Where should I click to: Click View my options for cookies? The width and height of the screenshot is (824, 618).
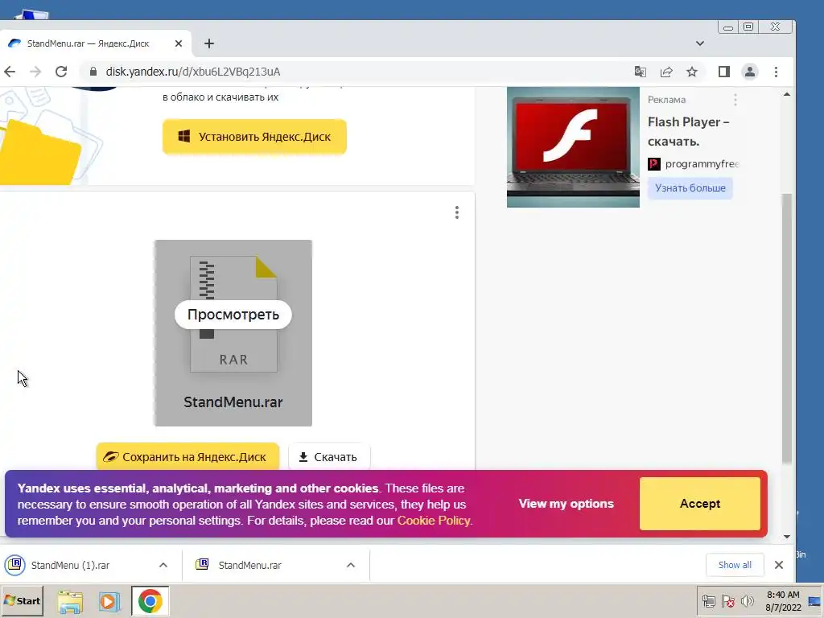[x=566, y=504]
